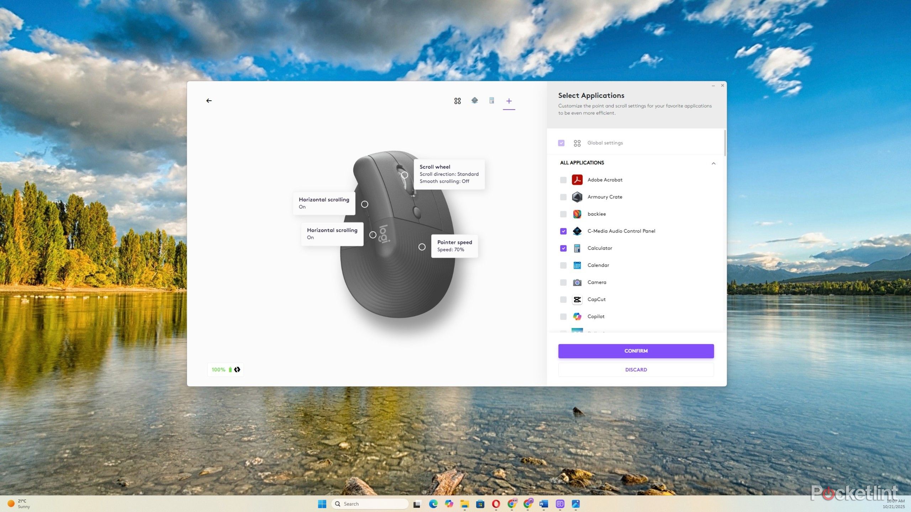Click the CapCut app icon
Viewport: 911px width, 512px height.
pos(577,299)
